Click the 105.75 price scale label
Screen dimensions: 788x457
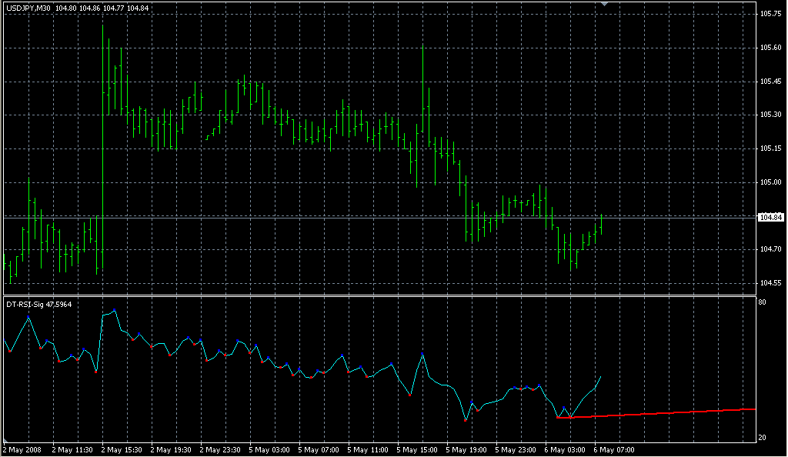pyautogui.click(x=770, y=15)
